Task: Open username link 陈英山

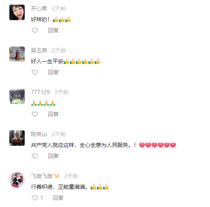Action: pyautogui.click(x=39, y=134)
